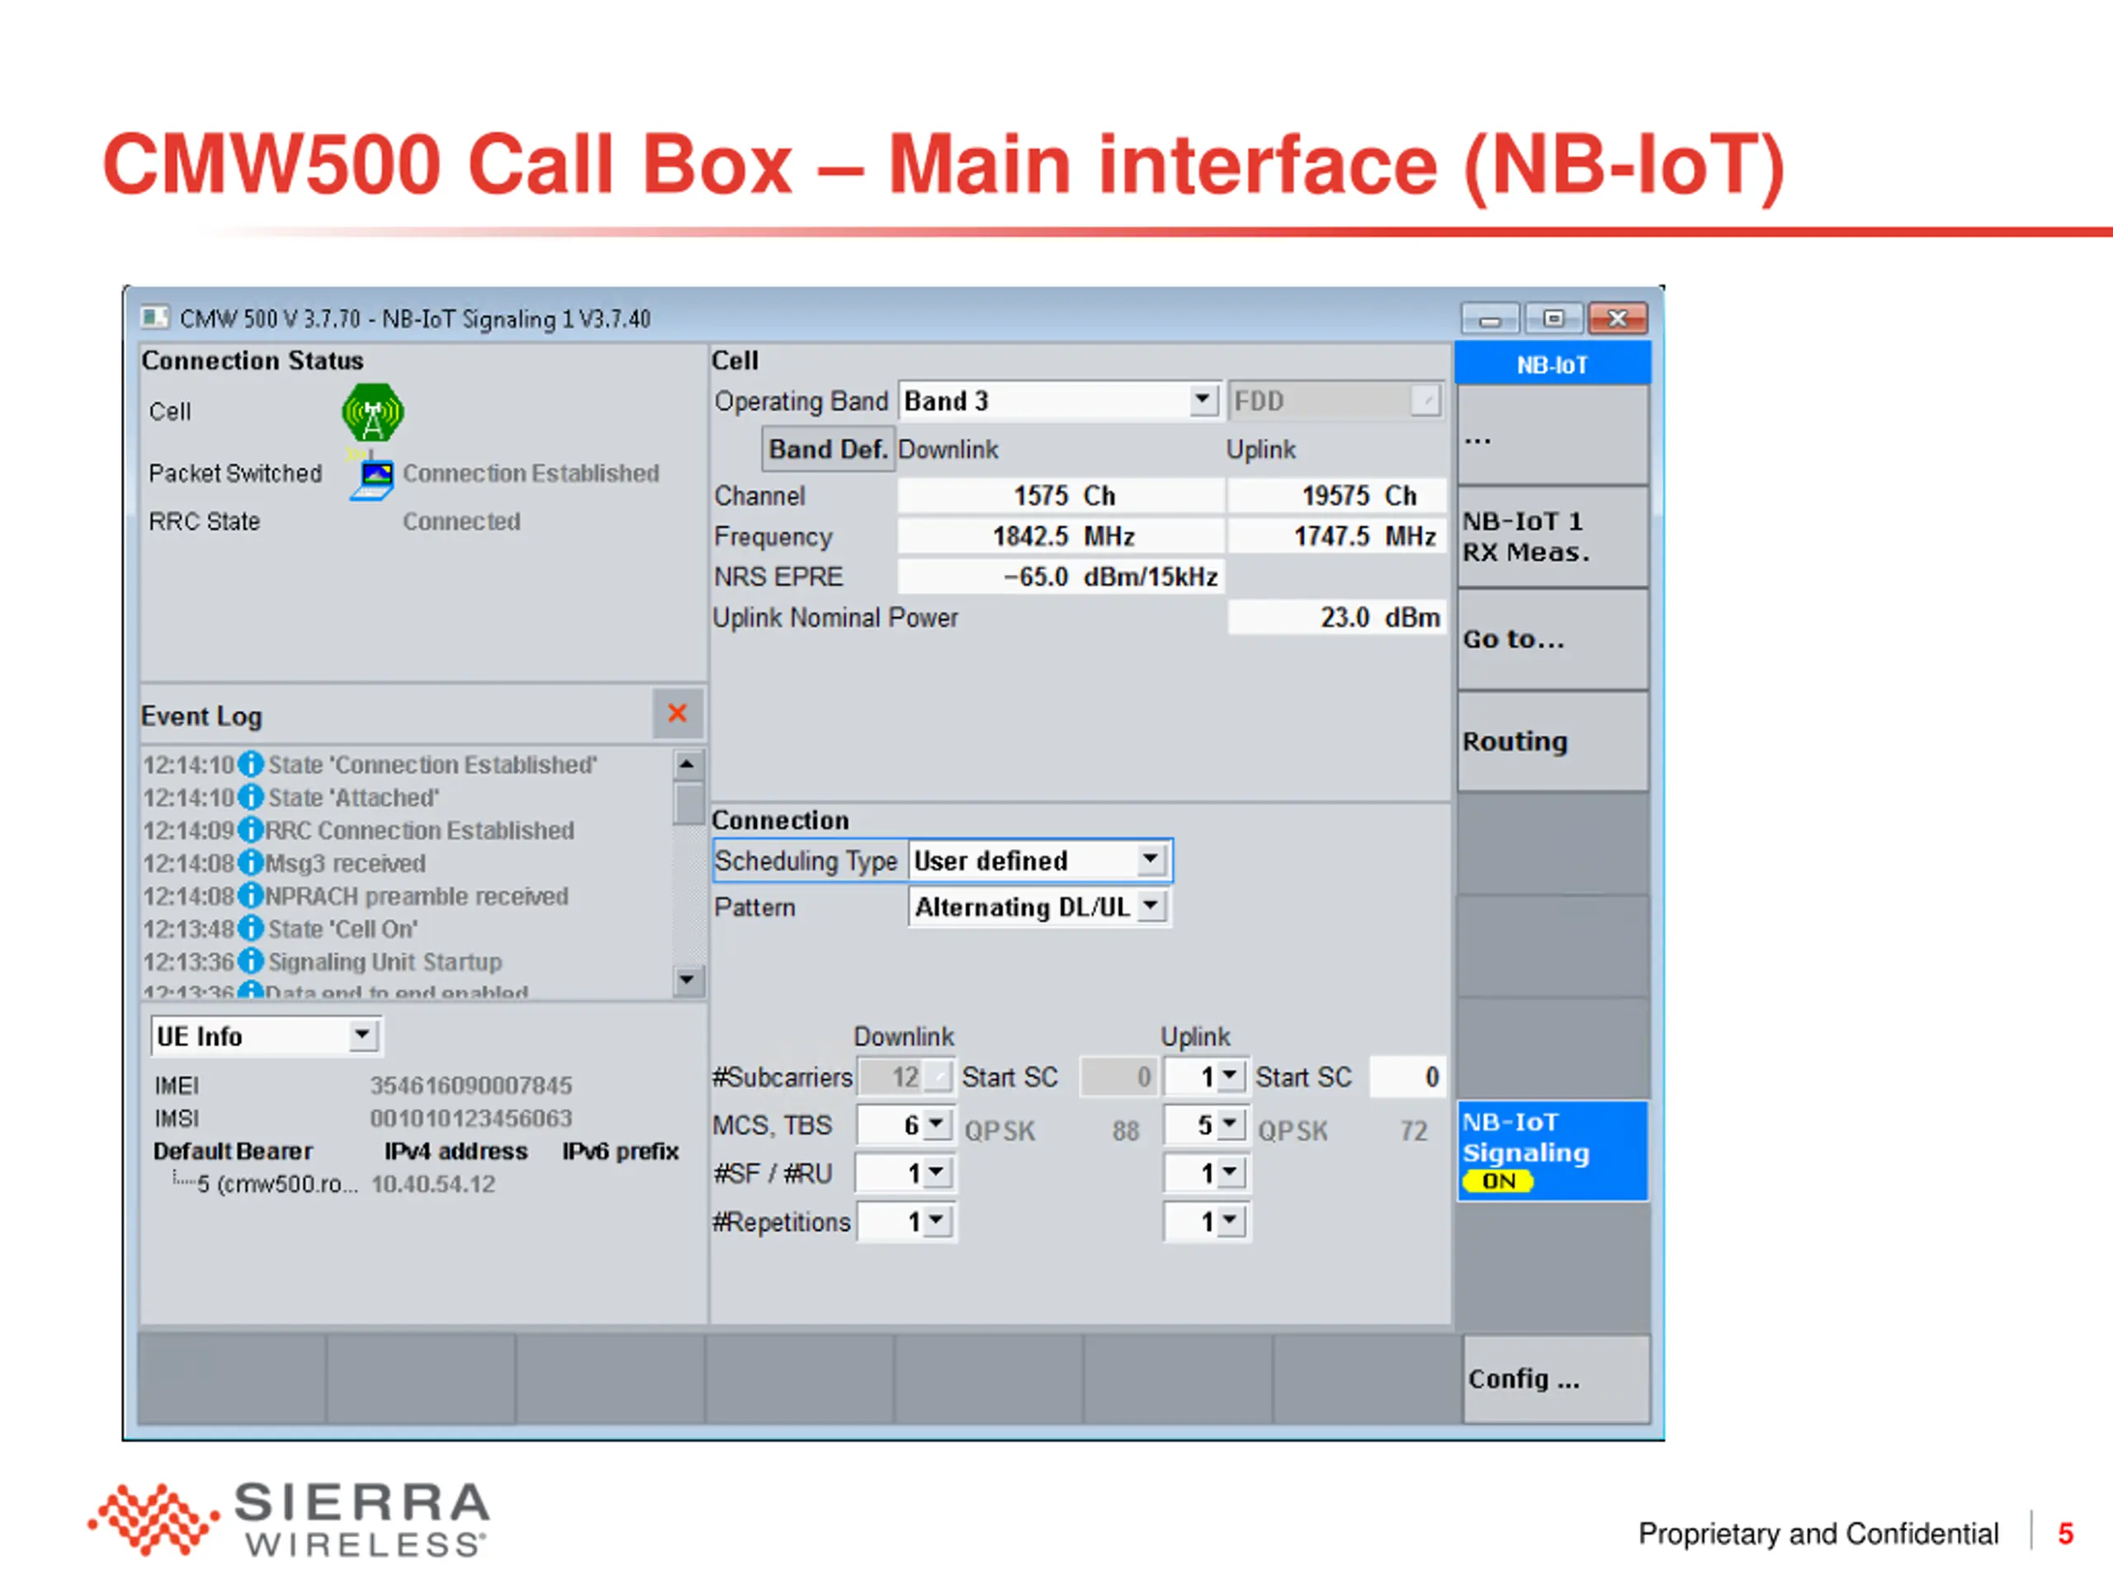Click info icon beside State 'Attached'
Image resolution: width=2113 pixels, height=1584 pixels.
250,797
